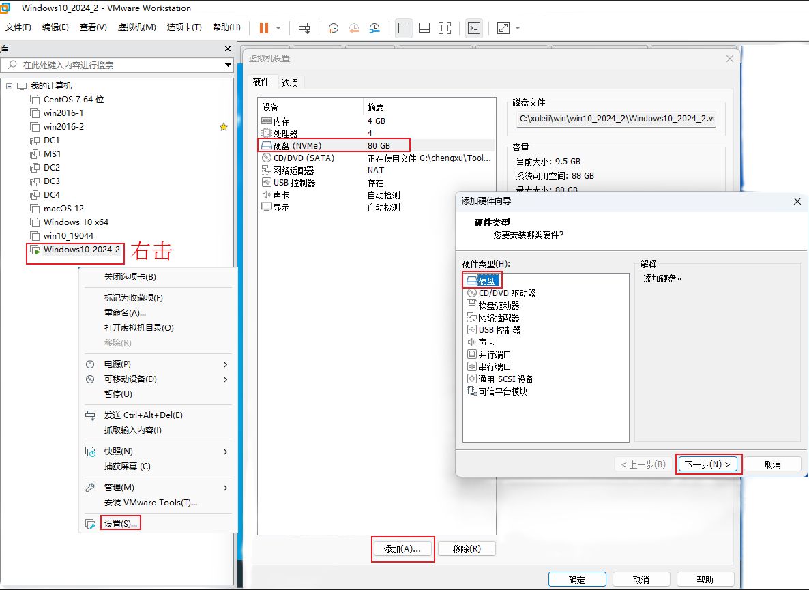
Task: Toggle the library sidebar view icon
Action: (403, 28)
